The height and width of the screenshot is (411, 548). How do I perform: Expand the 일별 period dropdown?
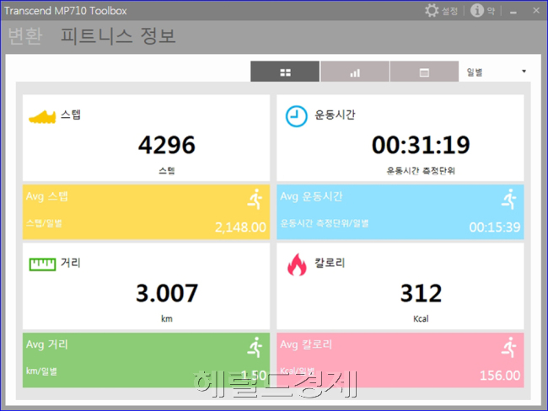pos(496,72)
